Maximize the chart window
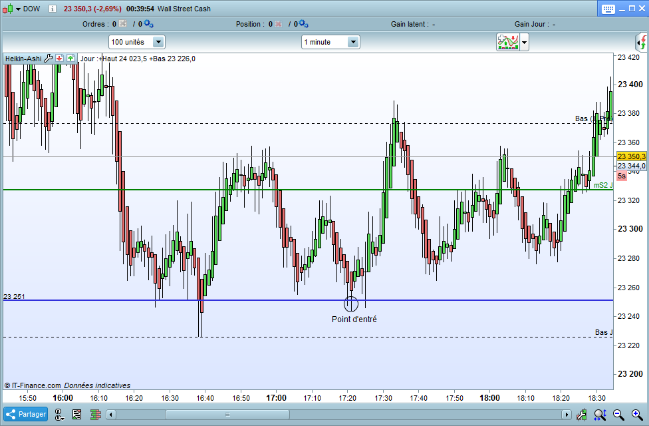 pyautogui.click(x=632, y=9)
